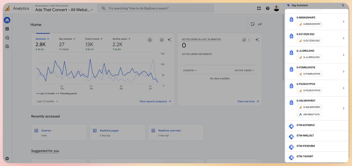Click the G-E21ZQ9L9QC destination chip

click(309, 41)
